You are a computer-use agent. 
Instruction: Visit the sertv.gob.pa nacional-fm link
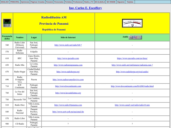coord(68,112)
